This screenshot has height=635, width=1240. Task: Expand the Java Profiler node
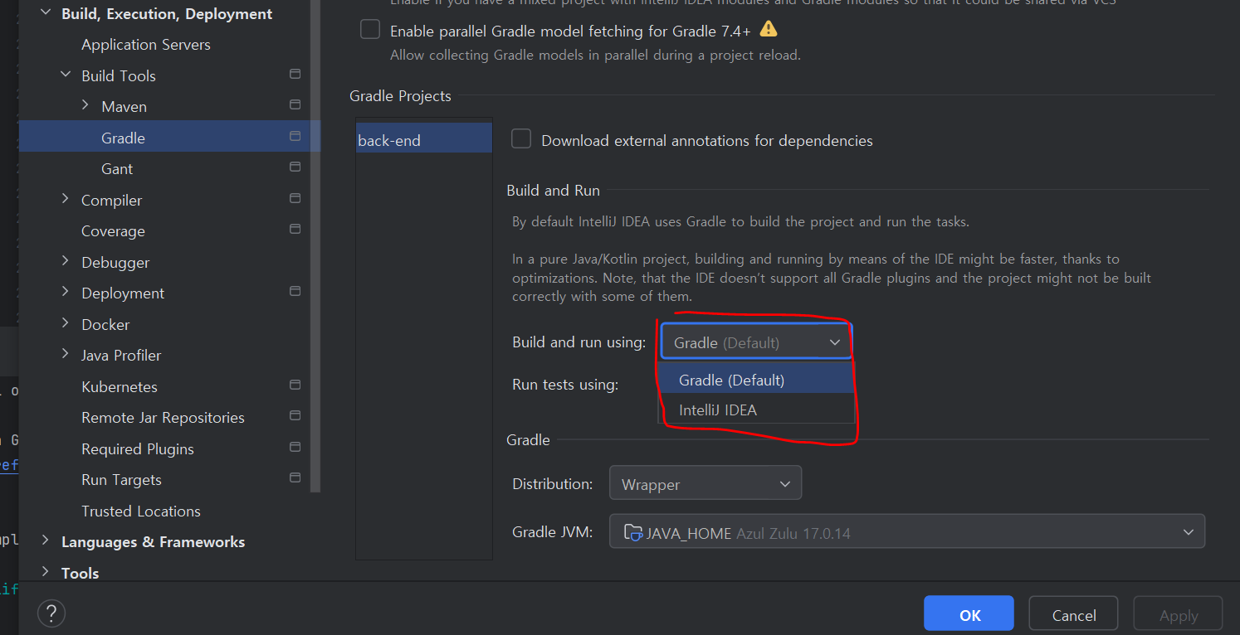(x=66, y=354)
